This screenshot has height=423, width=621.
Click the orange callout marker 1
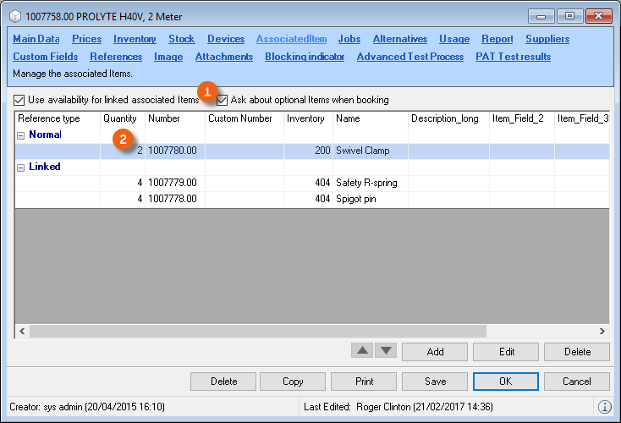(208, 92)
